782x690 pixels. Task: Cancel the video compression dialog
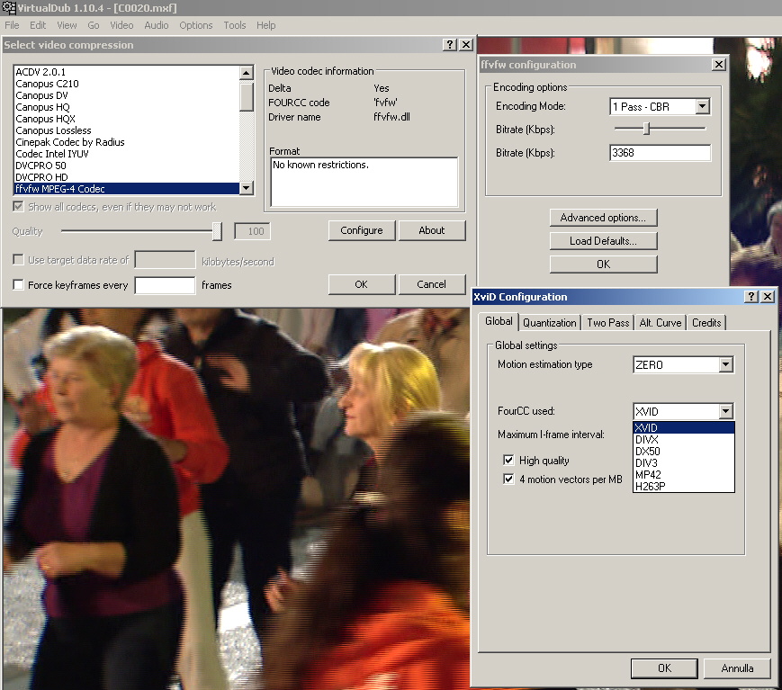point(432,284)
